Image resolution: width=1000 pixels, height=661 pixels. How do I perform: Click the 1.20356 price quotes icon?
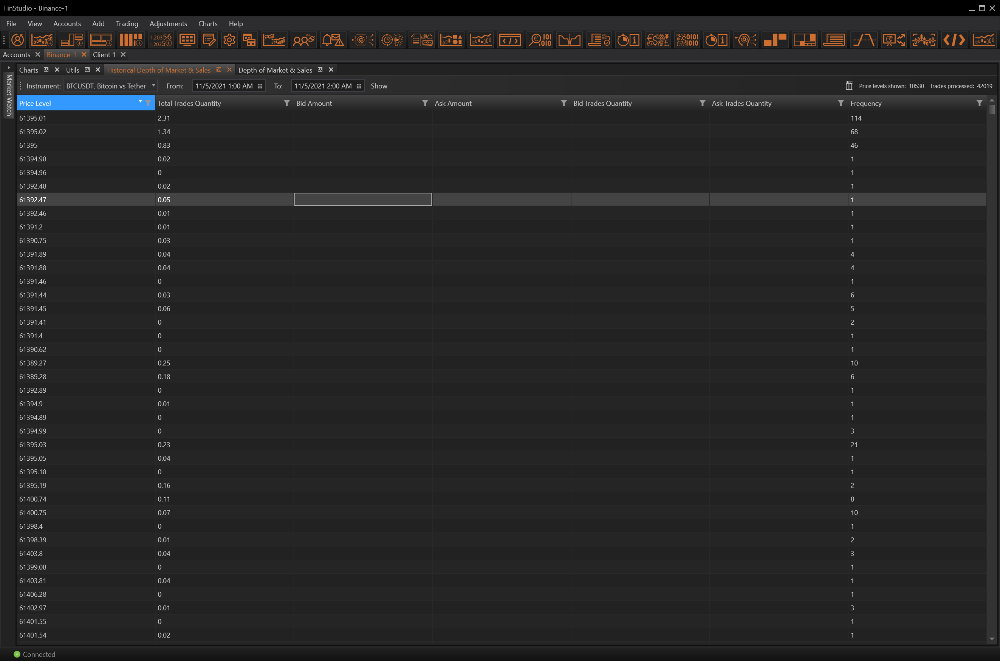[x=160, y=40]
